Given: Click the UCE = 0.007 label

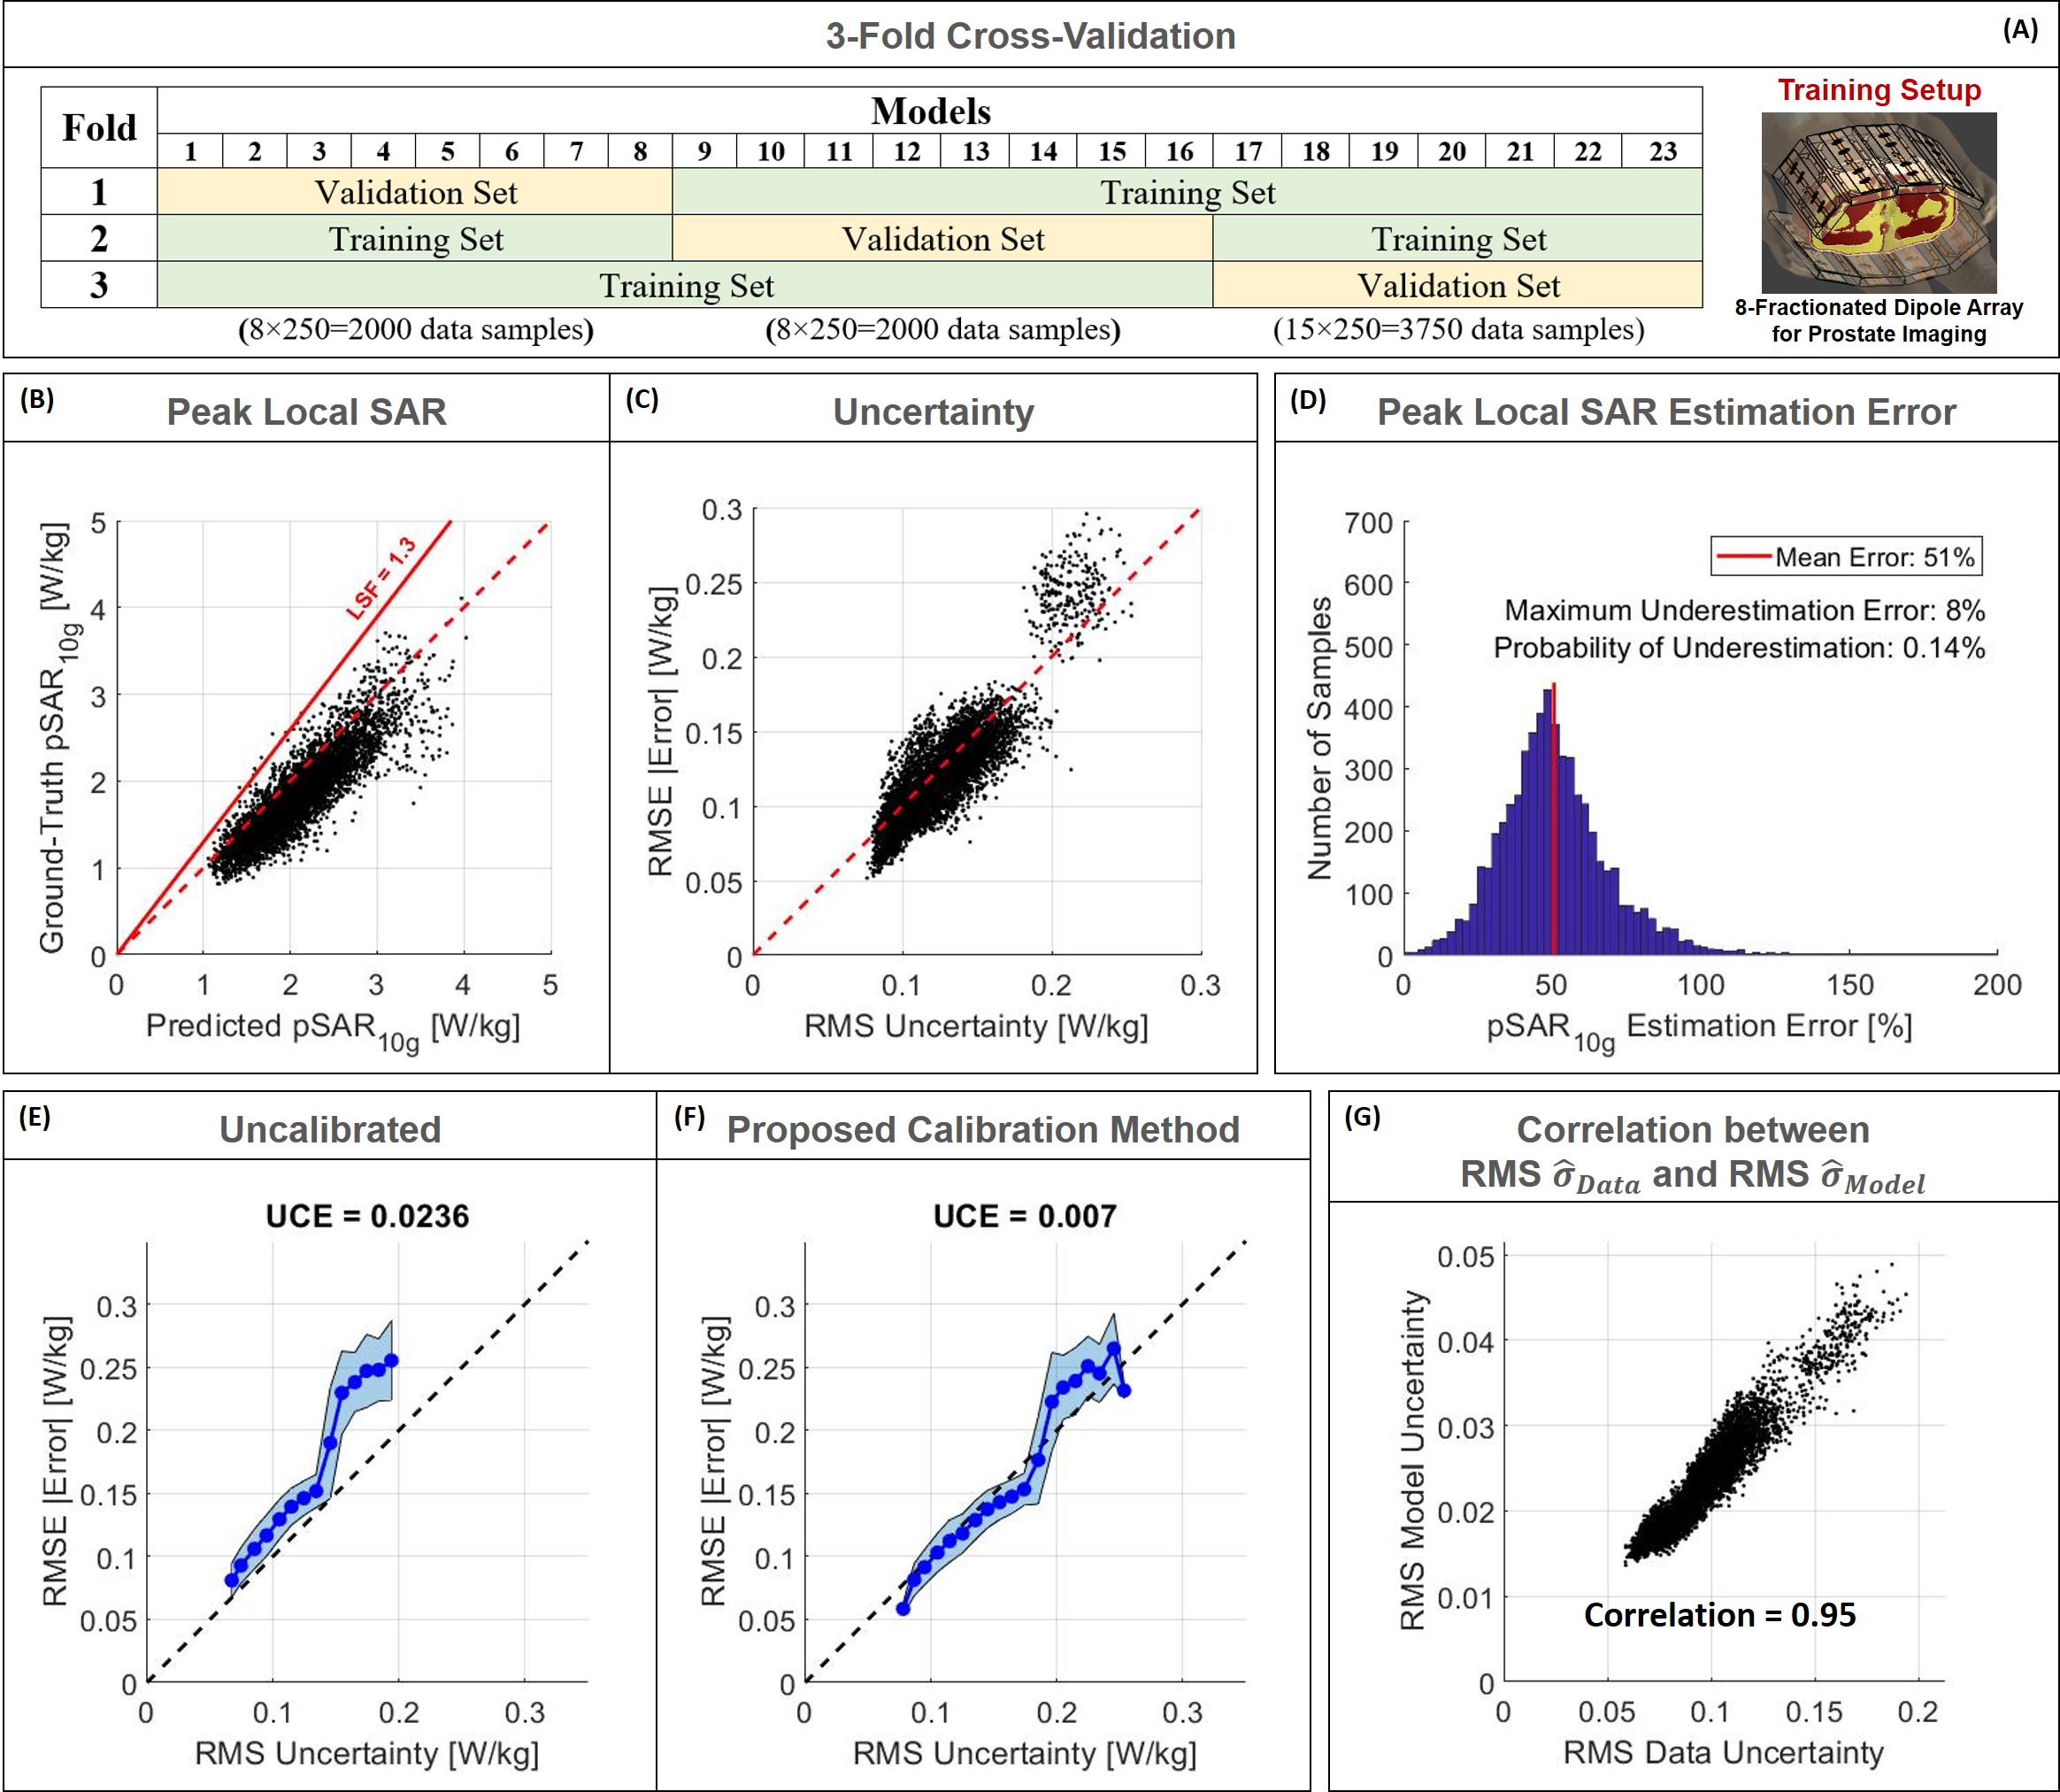Looking at the screenshot, I should click(x=1024, y=1216).
